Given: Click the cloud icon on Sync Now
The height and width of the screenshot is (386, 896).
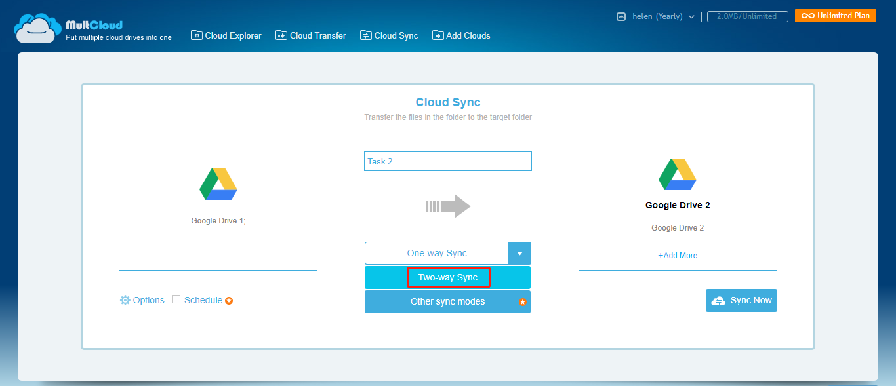Looking at the screenshot, I should point(718,300).
